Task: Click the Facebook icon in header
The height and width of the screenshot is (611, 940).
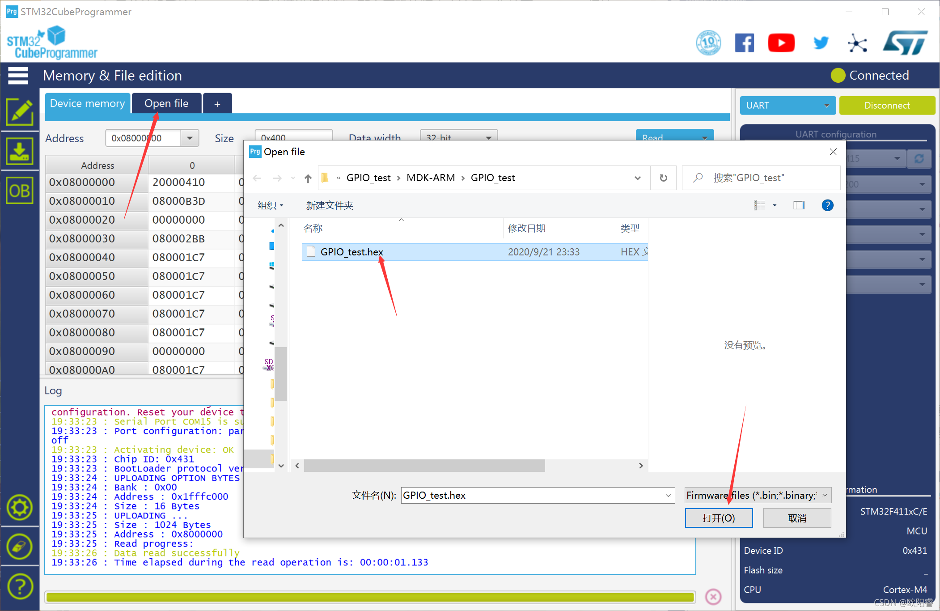Action: (744, 43)
